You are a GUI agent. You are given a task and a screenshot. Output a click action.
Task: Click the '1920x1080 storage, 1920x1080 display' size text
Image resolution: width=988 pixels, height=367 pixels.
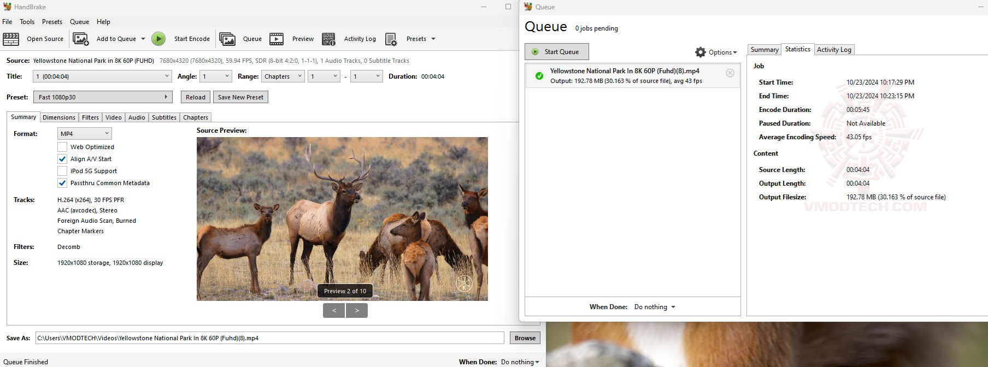pos(110,263)
